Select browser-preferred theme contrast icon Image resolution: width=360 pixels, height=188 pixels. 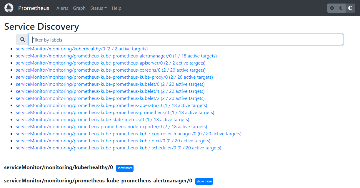tap(350, 8)
